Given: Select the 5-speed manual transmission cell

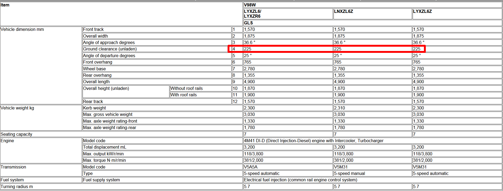Looking at the screenshot, I should [349, 174].
